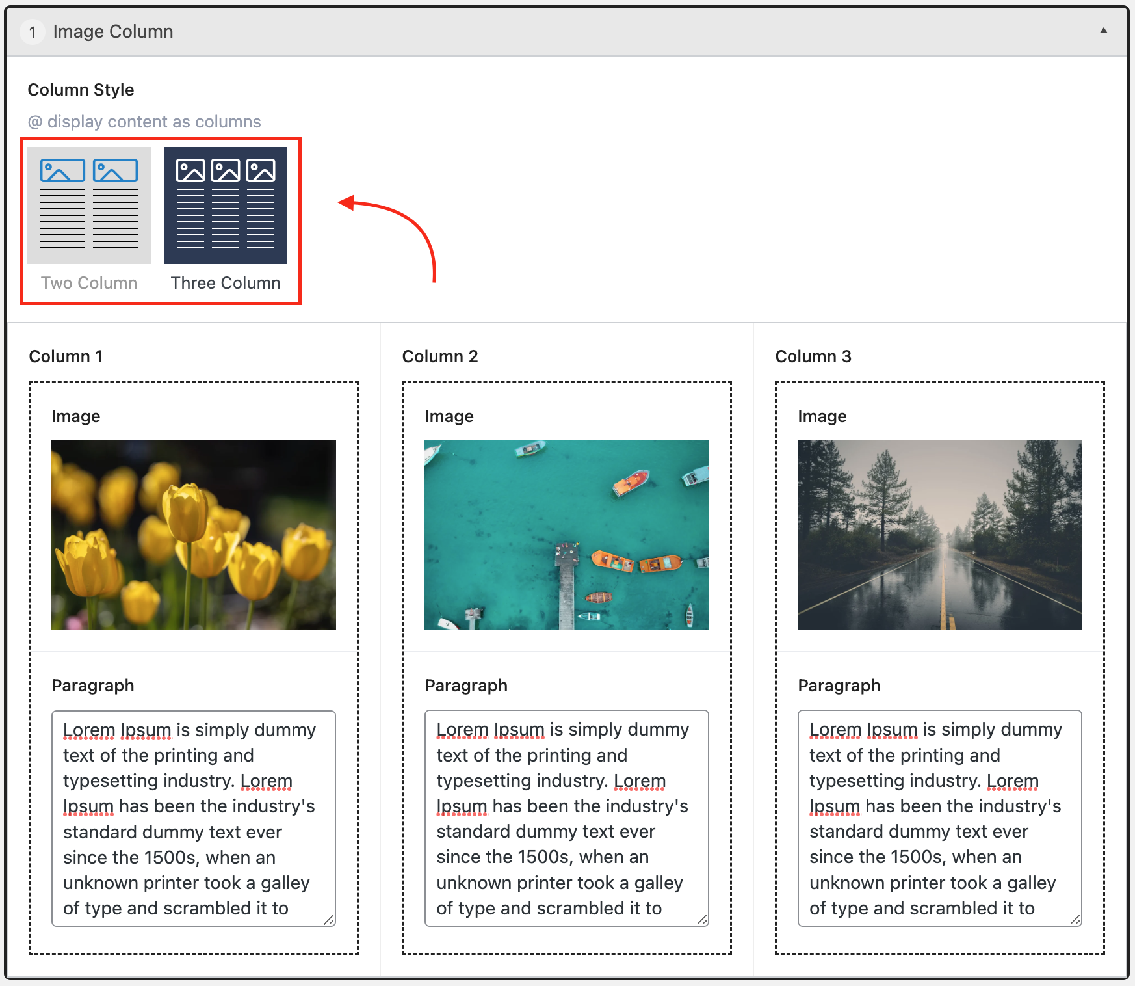Click the Column 3 heading
Image resolution: width=1135 pixels, height=986 pixels.
pyautogui.click(x=813, y=356)
